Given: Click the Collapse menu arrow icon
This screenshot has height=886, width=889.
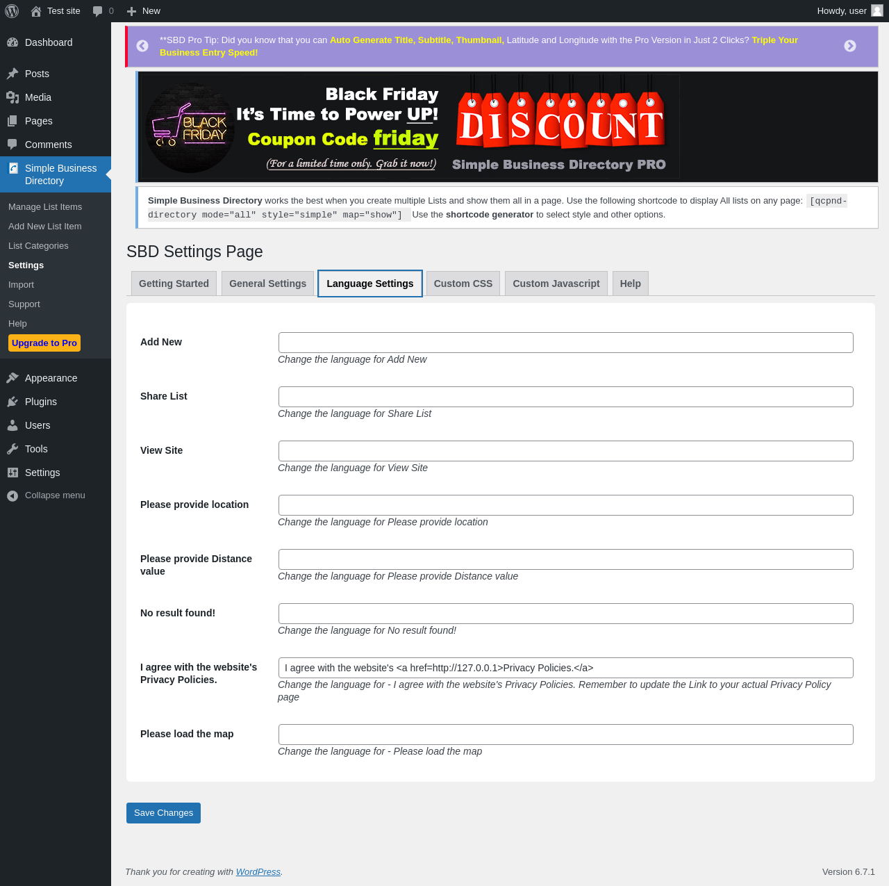Looking at the screenshot, I should point(13,495).
